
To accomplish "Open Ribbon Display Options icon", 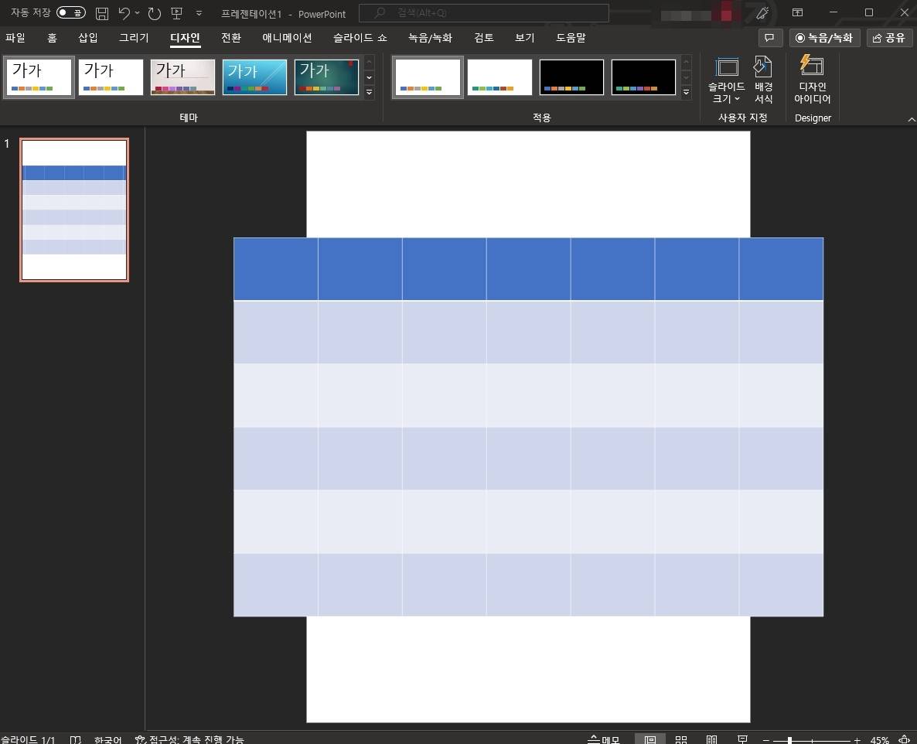I will point(797,12).
